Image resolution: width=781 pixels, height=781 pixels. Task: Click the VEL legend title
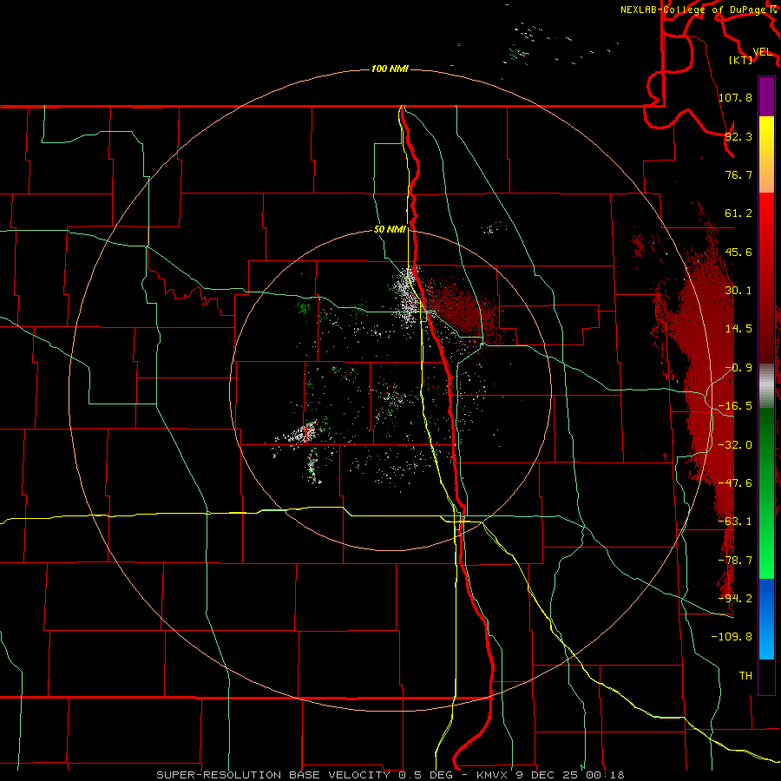tap(762, 52)
